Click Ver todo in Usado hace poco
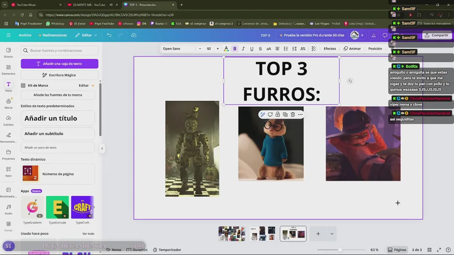454x255 pixels. click(x=88, y=234)
